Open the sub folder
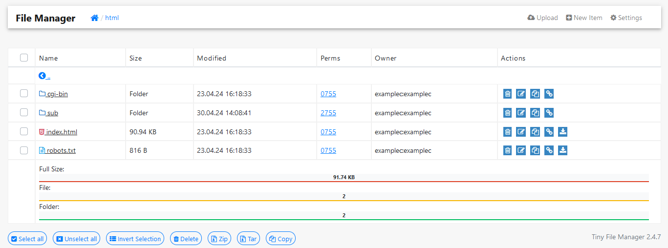668x248 pixels. click(x=52, y=113)
